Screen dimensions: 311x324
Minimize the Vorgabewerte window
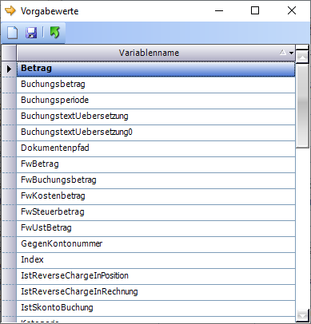pyautogui.click(x=219, y=11)
